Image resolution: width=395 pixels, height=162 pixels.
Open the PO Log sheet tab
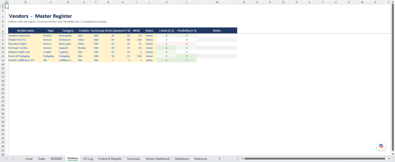(x=88, y=159)
